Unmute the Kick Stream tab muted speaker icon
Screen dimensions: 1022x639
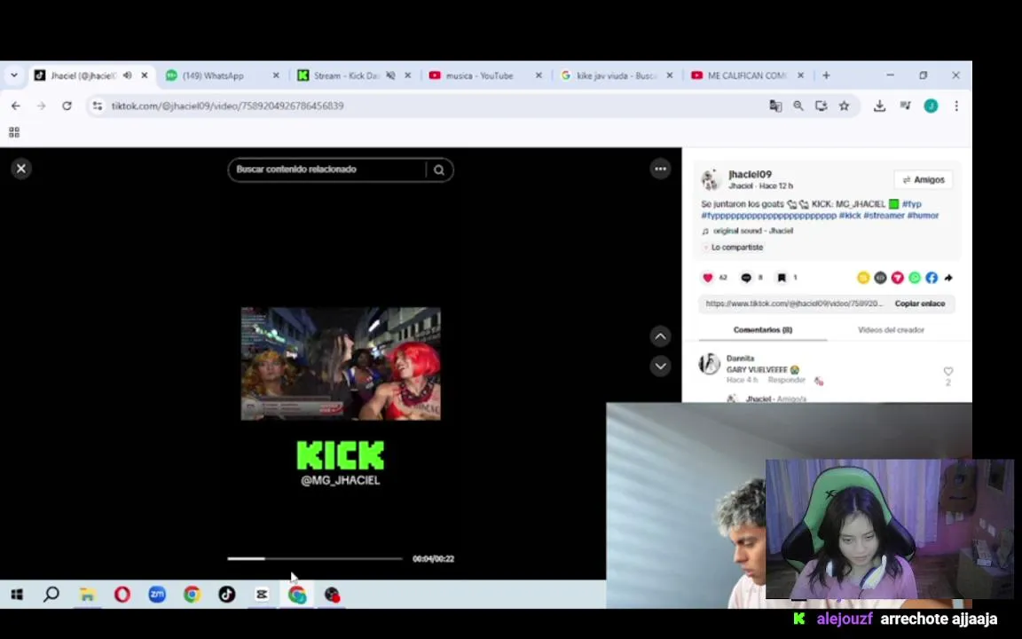pyautogui.click(x=390, y=75)
